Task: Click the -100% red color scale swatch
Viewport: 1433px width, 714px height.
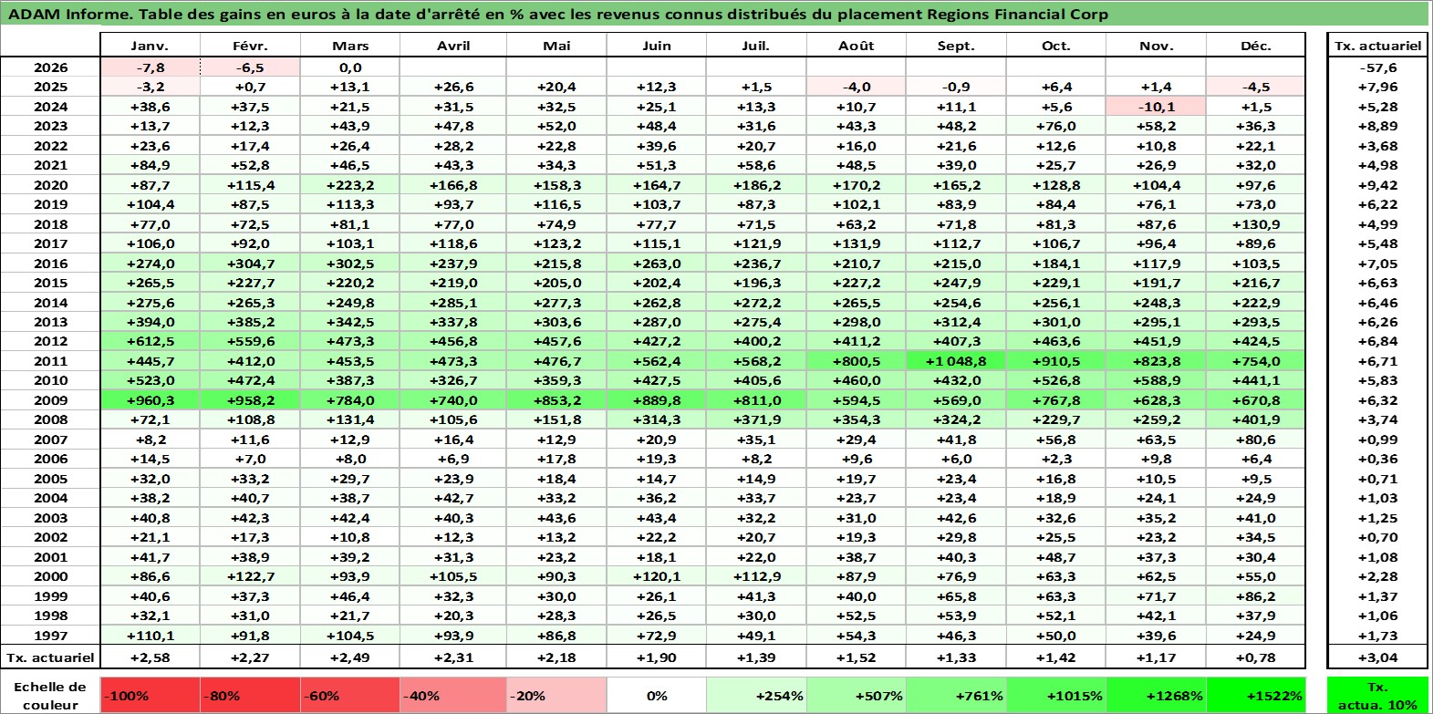Action: (151, 696)
